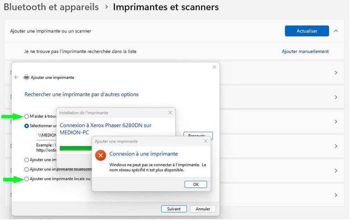The width and height of the screenshot is (352, 221).
Task: Go to Bluetooth et appareils breadcrumb
Action: (x=51, y=7)
